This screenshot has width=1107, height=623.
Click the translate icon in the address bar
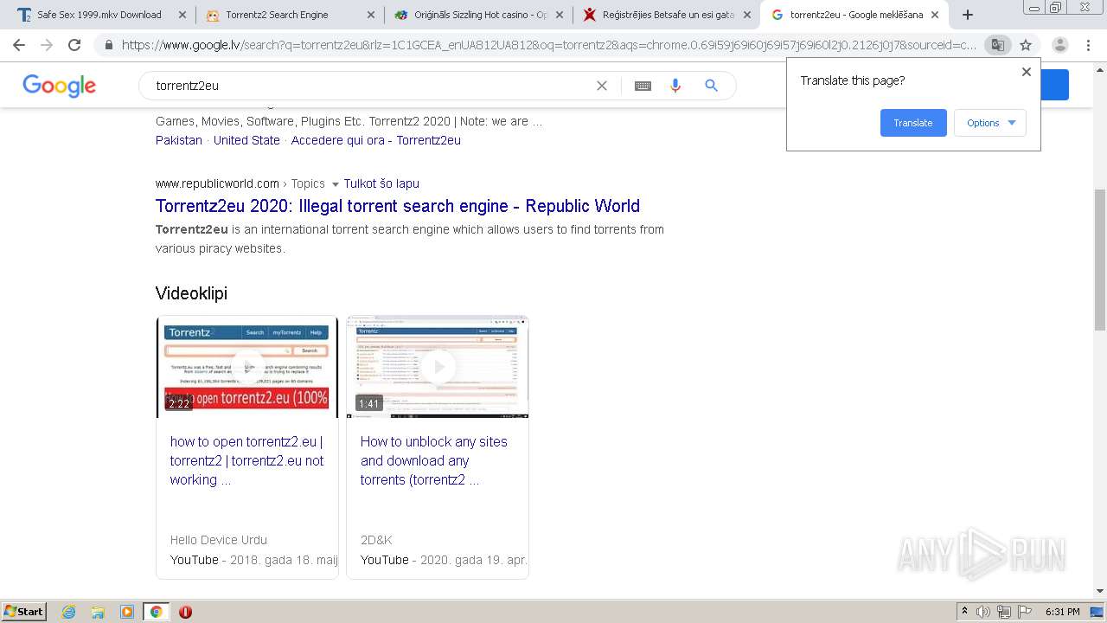997,45
